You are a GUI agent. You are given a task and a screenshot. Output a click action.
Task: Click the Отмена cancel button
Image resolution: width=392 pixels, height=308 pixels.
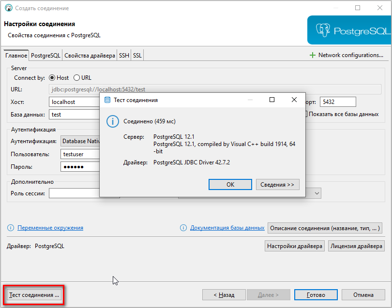[363, 295]
